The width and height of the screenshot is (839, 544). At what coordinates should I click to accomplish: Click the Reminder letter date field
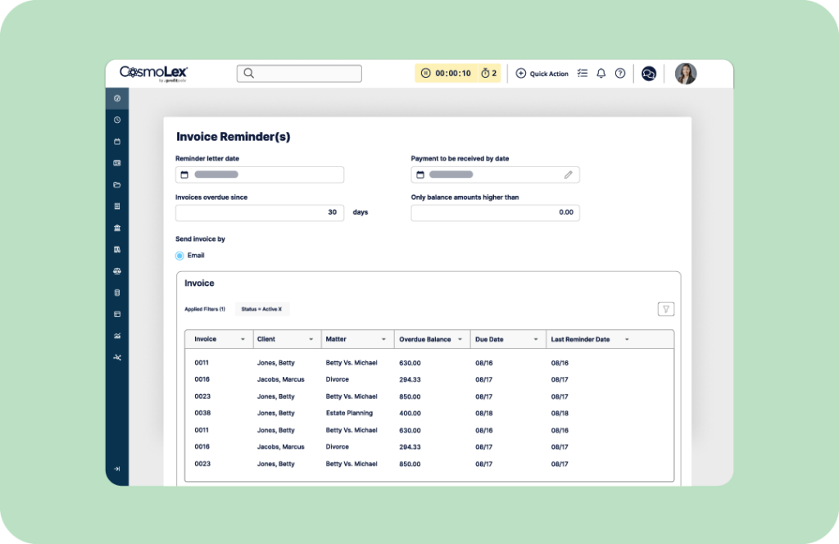pos(259,175)
